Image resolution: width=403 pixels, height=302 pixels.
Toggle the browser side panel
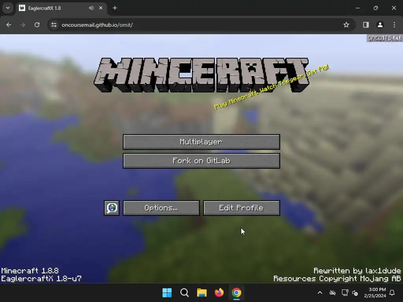tap(366, 25)
